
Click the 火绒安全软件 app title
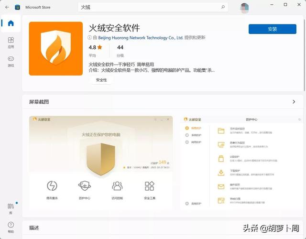pyautogui.click(x=114, y=28)
